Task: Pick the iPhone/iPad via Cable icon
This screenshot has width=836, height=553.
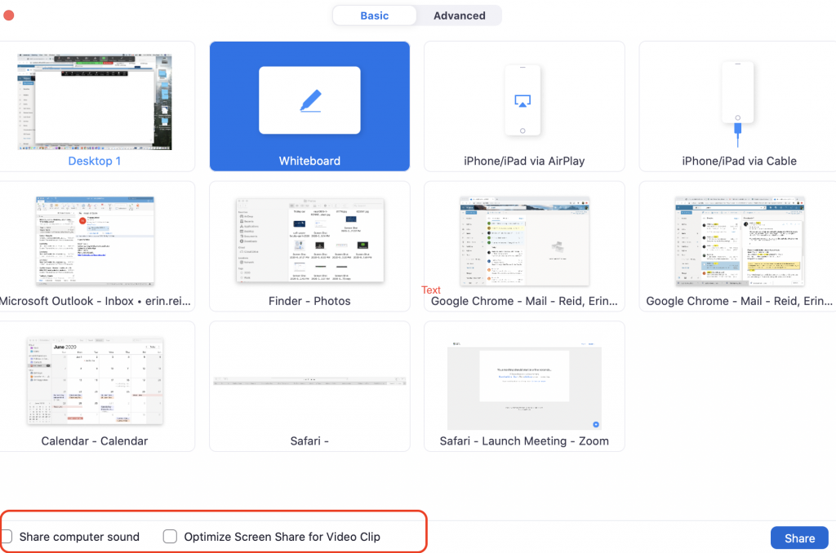Action: (738, 104)
